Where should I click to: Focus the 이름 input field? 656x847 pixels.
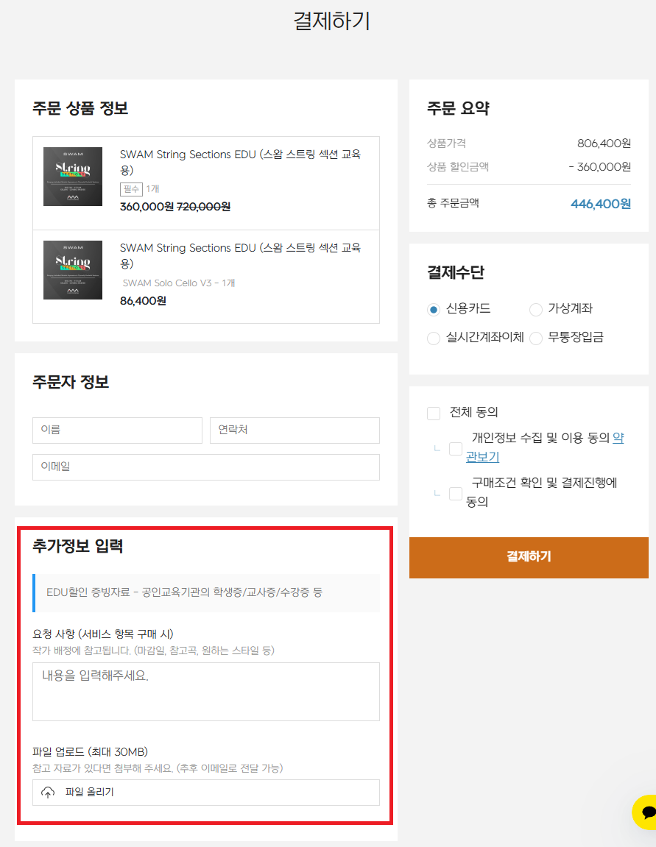pyautogui.click(x=117, y=430)
